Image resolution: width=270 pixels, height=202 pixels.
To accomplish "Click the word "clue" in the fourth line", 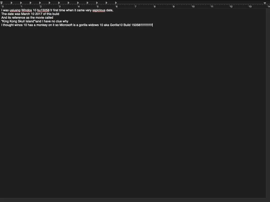I will point(59,21).
